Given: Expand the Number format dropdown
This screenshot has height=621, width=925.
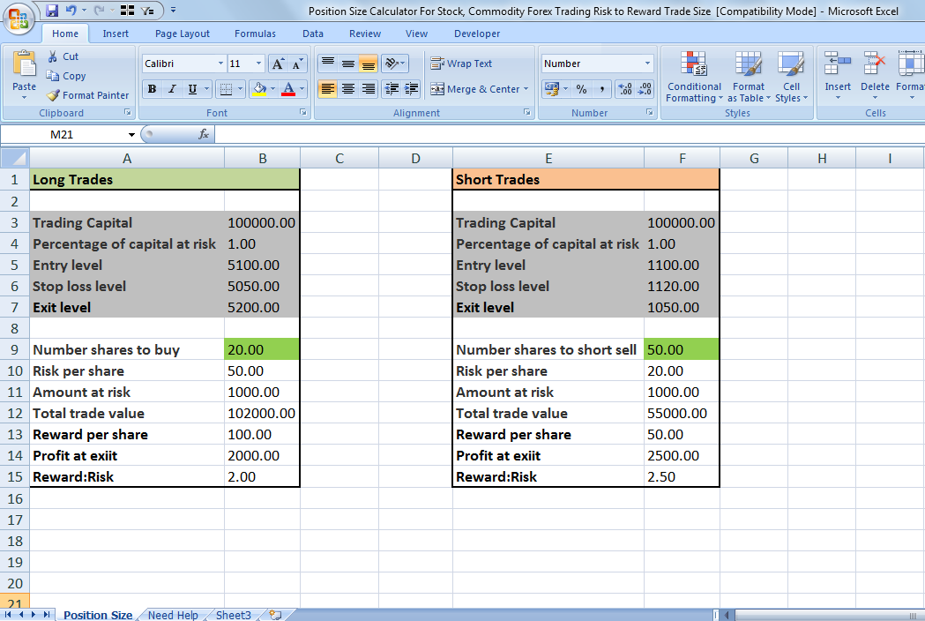Looking at the screenshot, I should click(647, 64).
